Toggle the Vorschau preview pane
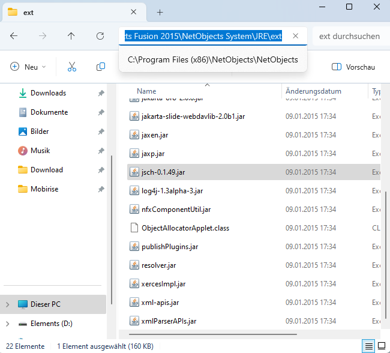Screen dimensions: 390x353 coord(353,67)
